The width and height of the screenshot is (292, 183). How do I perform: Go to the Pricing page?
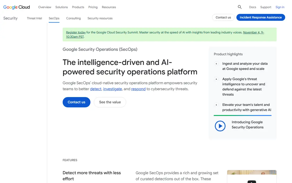click(93, 7)
